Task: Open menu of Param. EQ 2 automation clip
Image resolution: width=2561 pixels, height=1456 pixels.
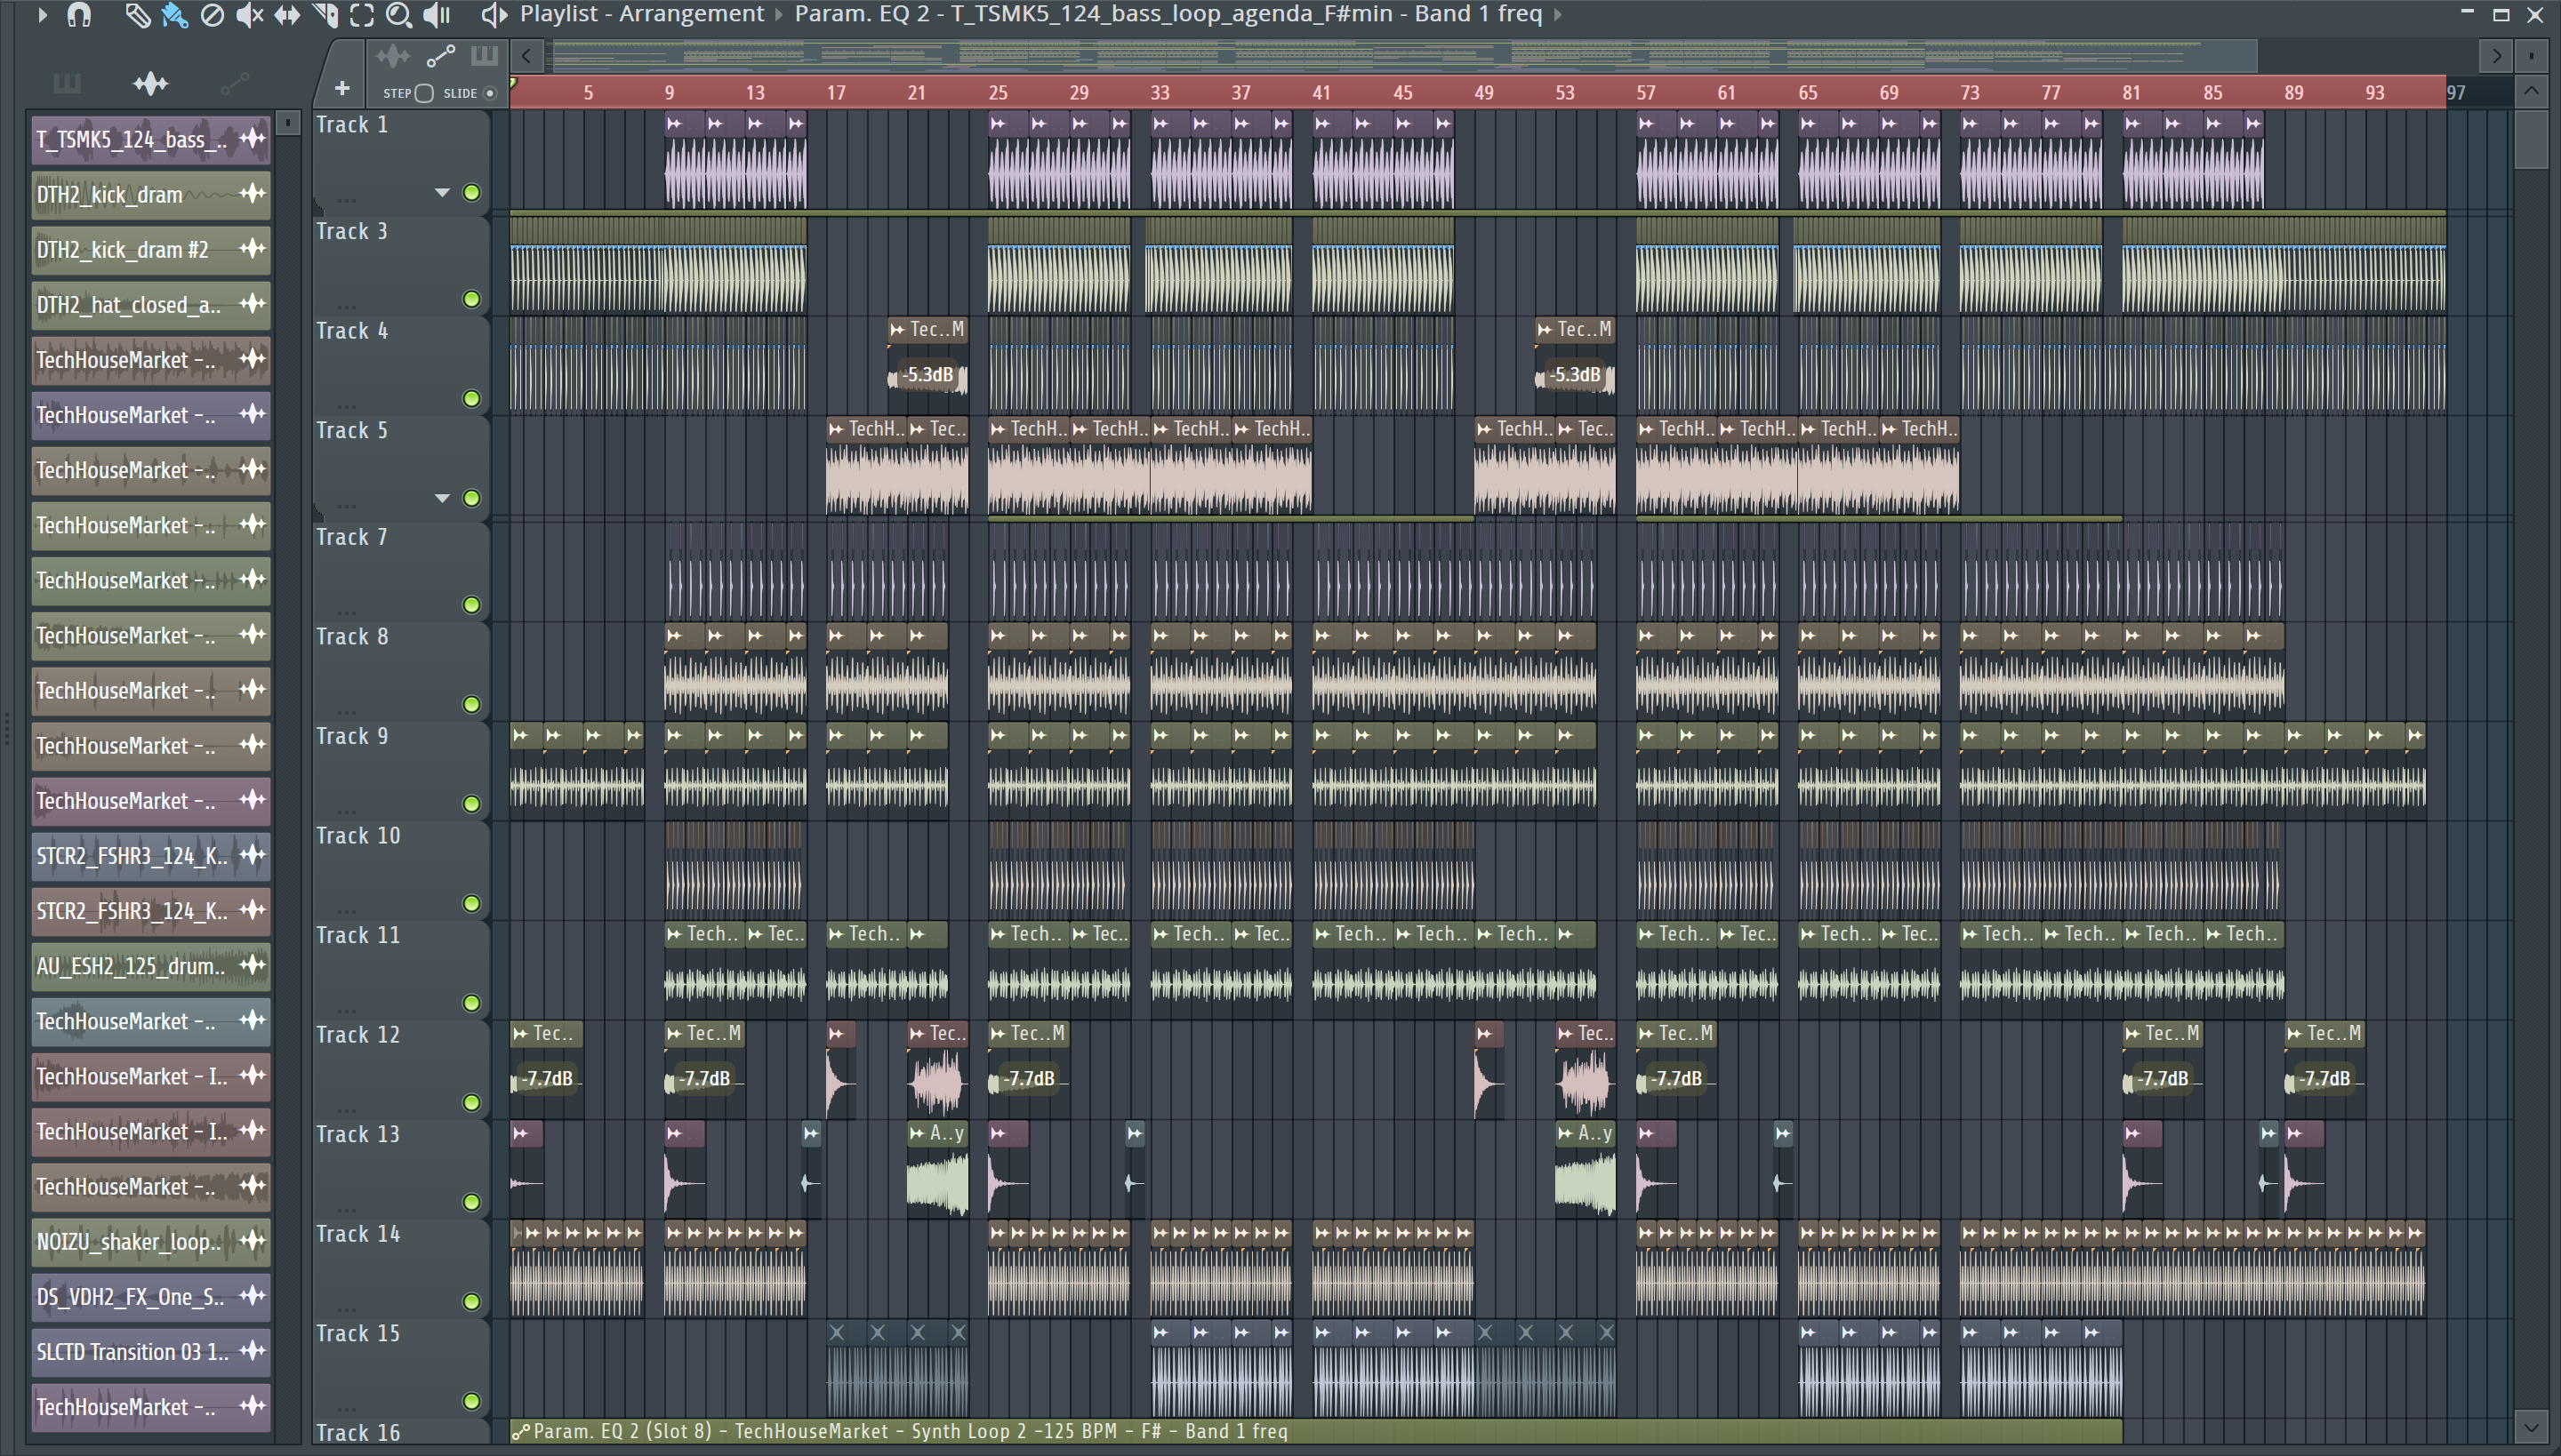Action: (520, 1432)
